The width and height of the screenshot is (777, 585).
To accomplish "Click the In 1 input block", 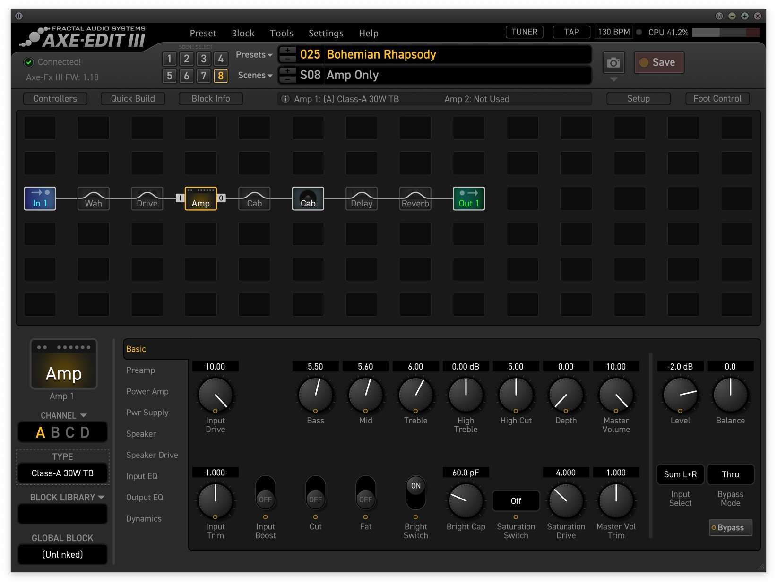I will (x=40, y=198).
